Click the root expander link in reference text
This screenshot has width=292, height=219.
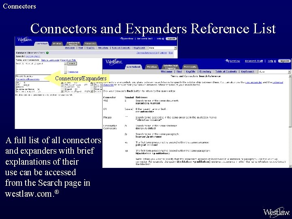click(253, 82)
